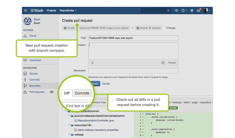The height and width of the screenshot is (138, 235).
Task: Open the Stash project link in sidebar
Action: point(37,19)
